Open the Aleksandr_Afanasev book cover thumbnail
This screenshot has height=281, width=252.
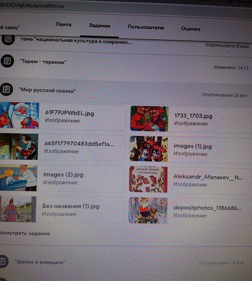[x=148, y=179]
